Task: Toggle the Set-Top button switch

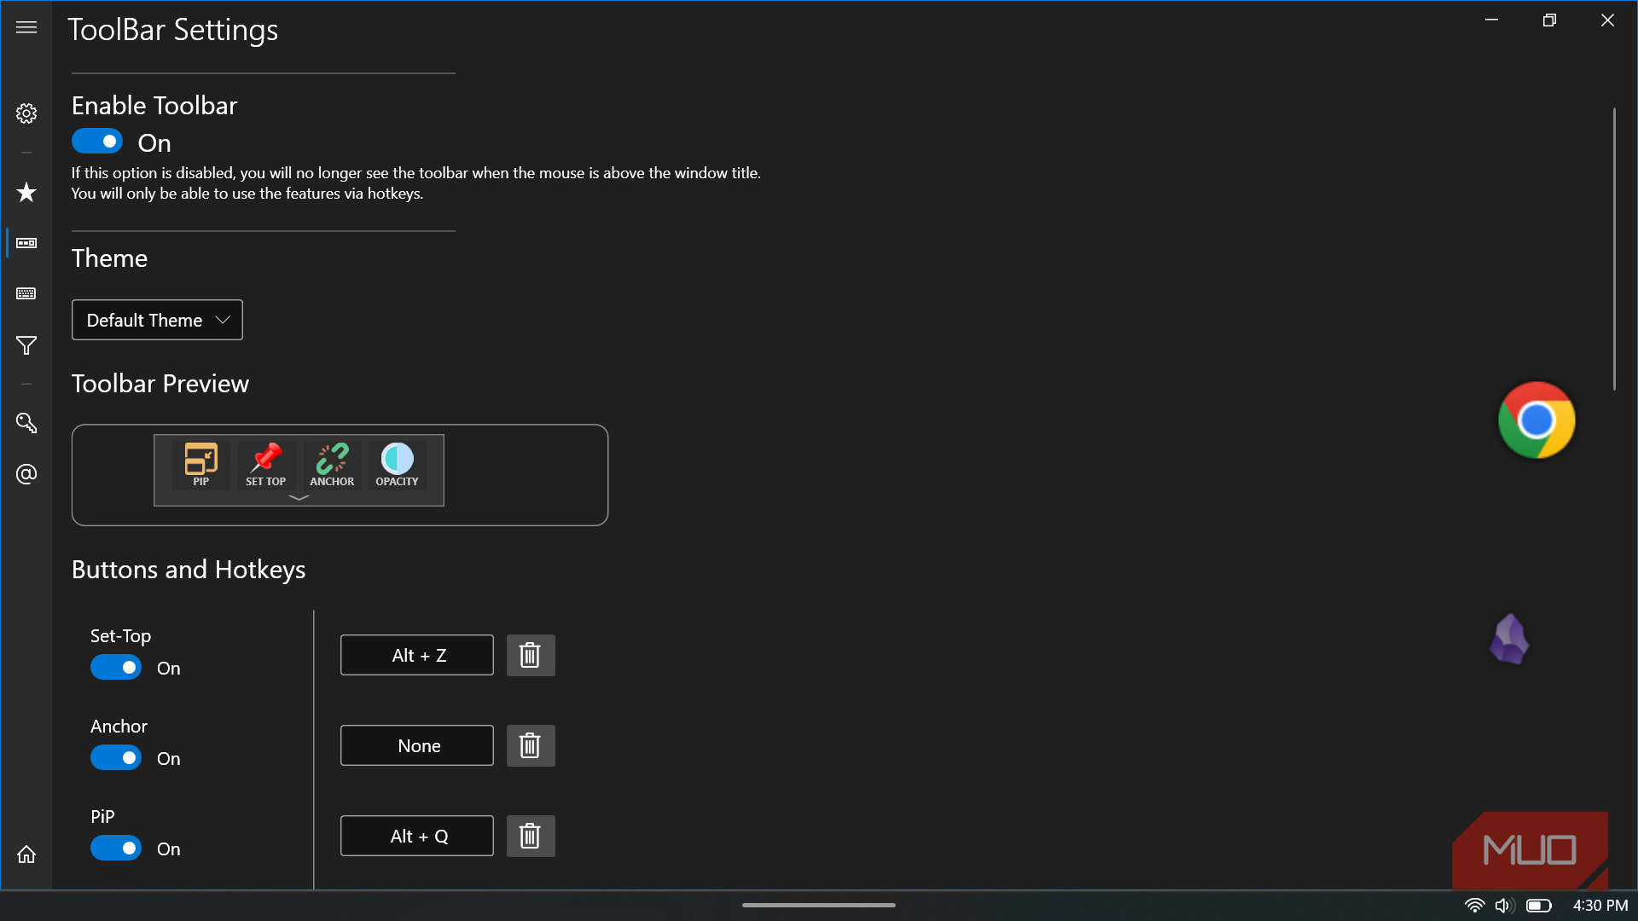Action: tap(116, 668)
